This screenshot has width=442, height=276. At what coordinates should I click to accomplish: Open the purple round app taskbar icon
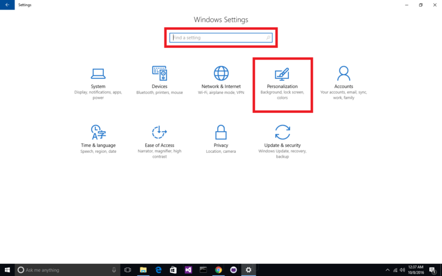(x=233, y=270)
